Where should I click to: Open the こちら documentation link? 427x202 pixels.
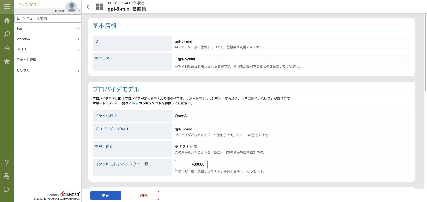point(133,103)
